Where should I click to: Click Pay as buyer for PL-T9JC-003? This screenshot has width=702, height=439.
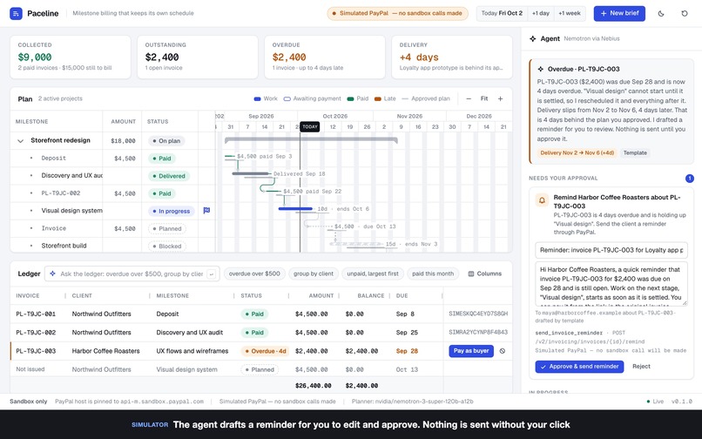(471, 351)
